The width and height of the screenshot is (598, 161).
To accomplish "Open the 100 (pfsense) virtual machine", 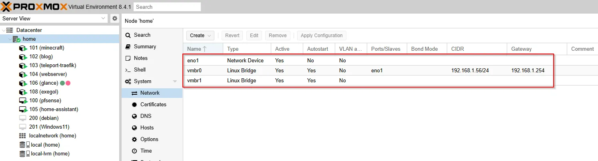I will (x=45, y=101).
